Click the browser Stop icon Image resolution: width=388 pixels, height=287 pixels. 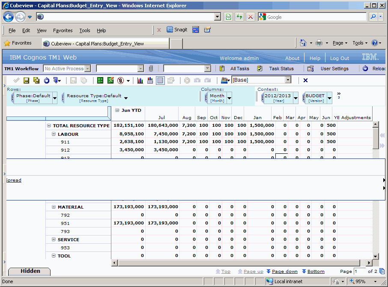251,17
